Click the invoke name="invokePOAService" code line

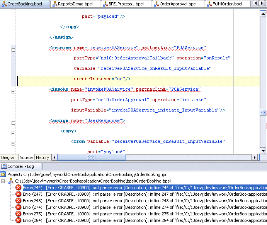pyautogui.click(x=125, y=89)
